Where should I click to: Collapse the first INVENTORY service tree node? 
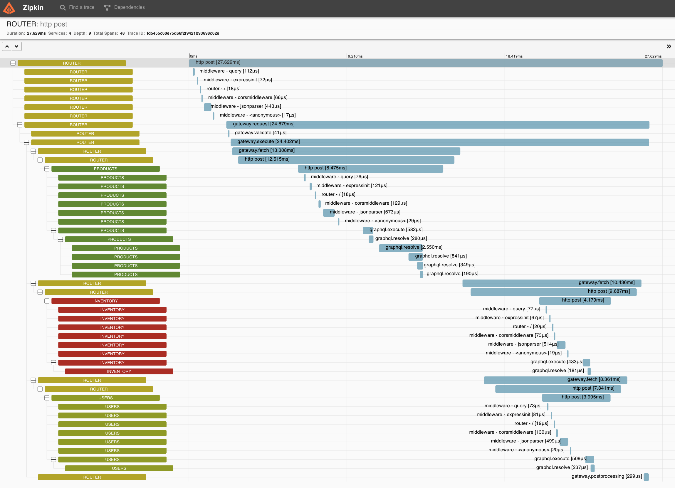[x=47, y=301]
